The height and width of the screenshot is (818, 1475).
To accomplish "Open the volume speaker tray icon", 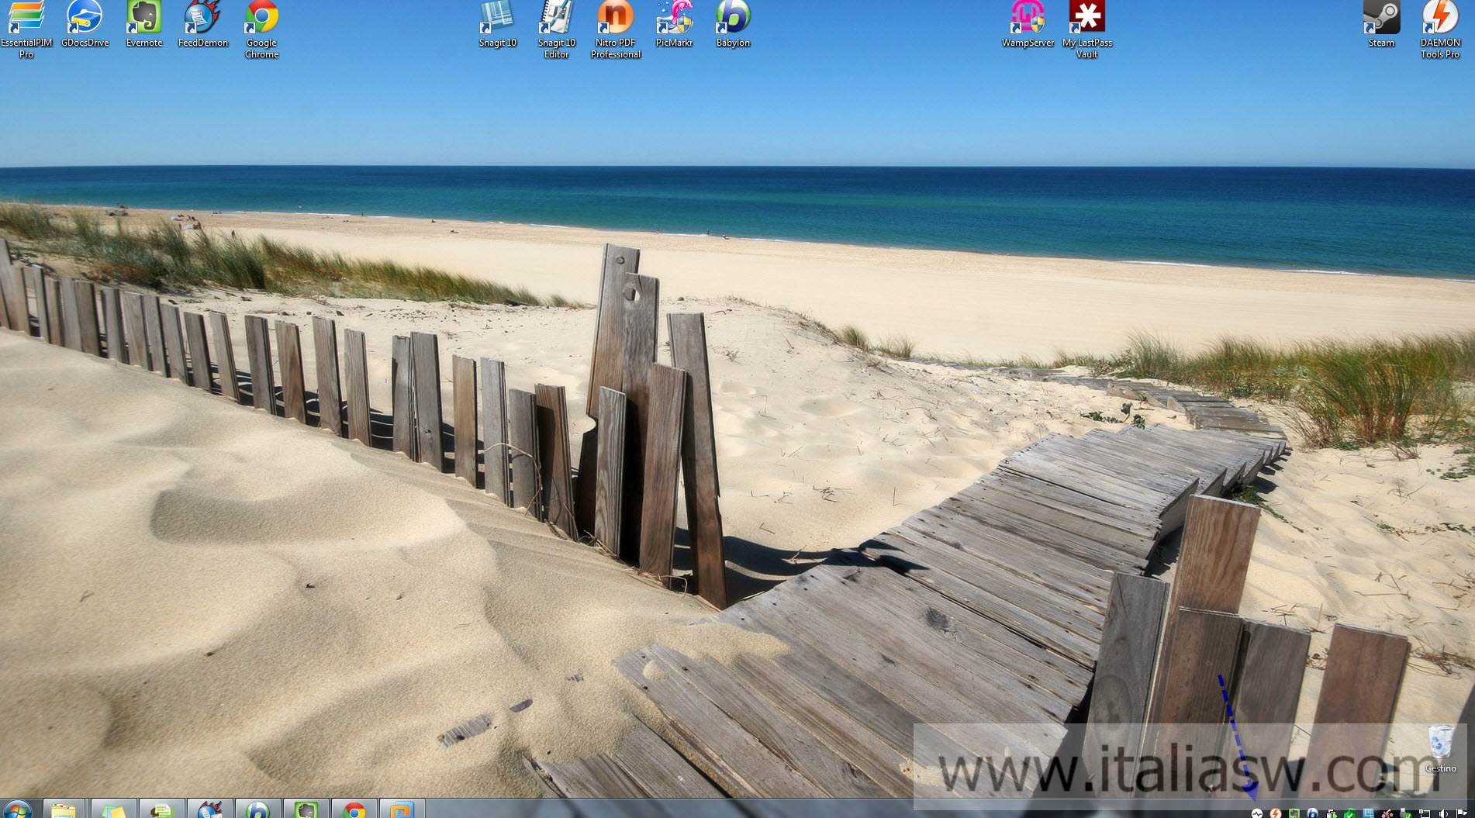I will [x=1442, y=813].
